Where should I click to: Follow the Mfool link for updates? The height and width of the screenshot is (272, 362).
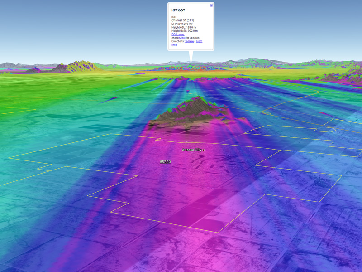pyautogui.click(x=182, y=38)
